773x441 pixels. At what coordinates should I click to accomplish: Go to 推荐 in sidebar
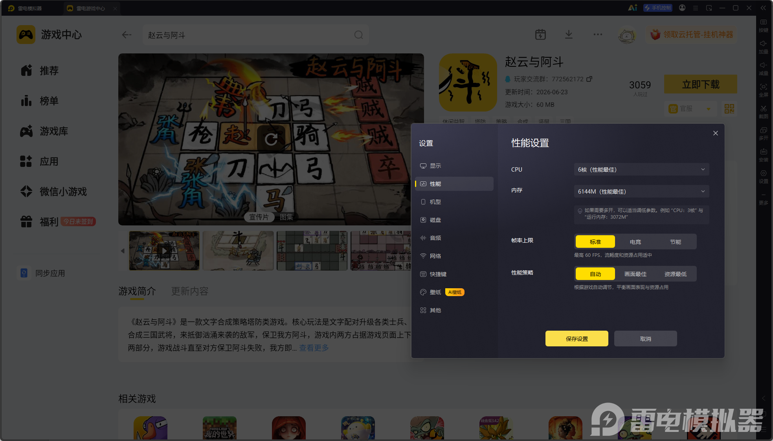[x=39, y=71]
